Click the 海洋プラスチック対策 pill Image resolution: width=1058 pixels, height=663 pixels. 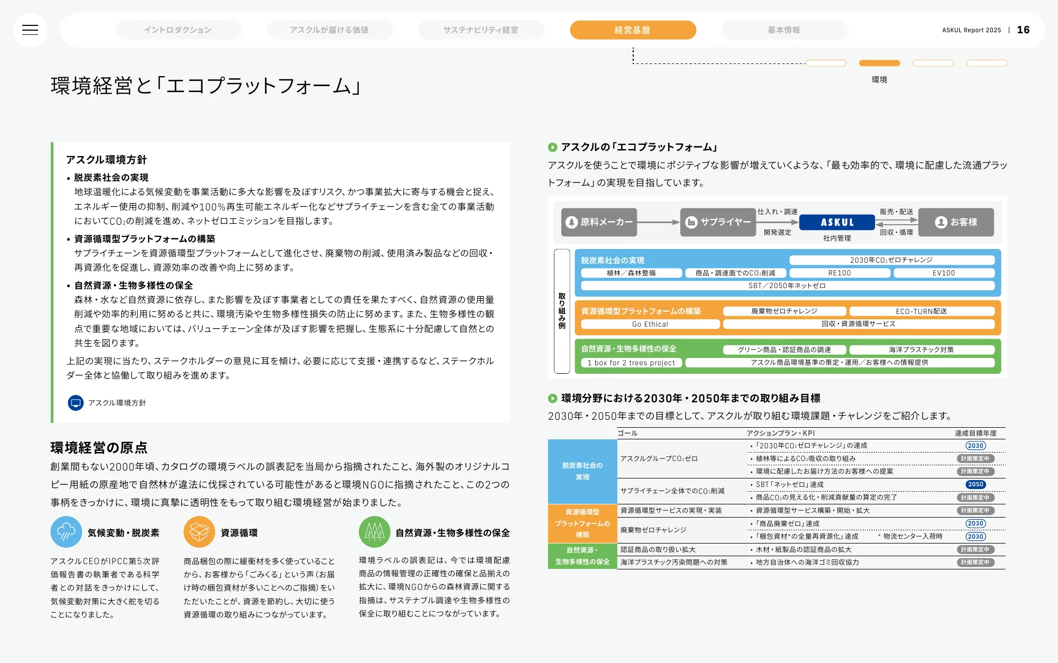point(922,349)
